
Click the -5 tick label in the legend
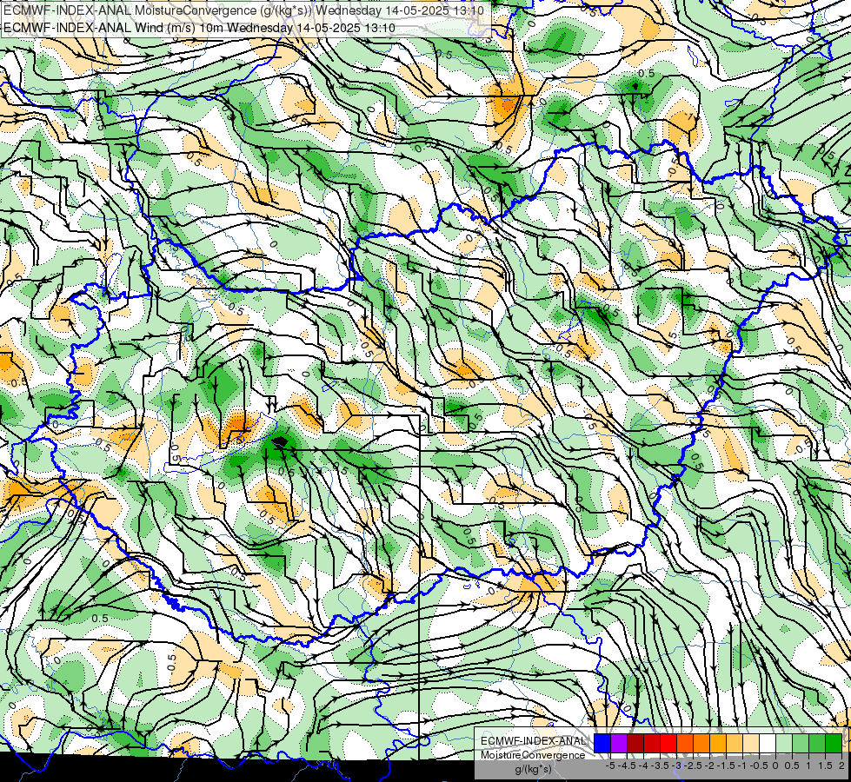pyautogui.click(x=610, y=765)
